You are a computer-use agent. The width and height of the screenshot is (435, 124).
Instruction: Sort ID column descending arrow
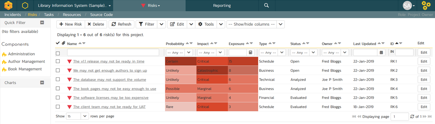click(401, 44)
